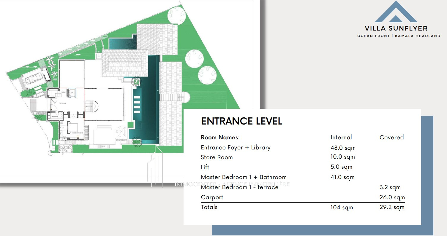Viewport: 447px width, 236px height.
Task: Click Ocean Front | Kamala Headland subtitle
Action: coord(399,36)
